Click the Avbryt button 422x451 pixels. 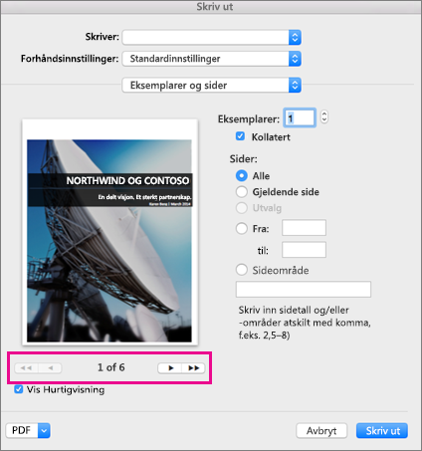[x=321, y=431]
